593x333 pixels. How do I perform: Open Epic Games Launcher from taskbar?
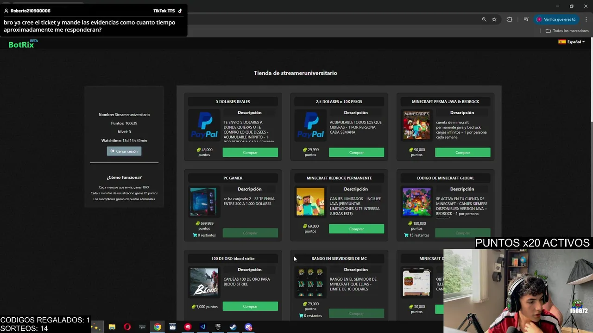[218, 327]
